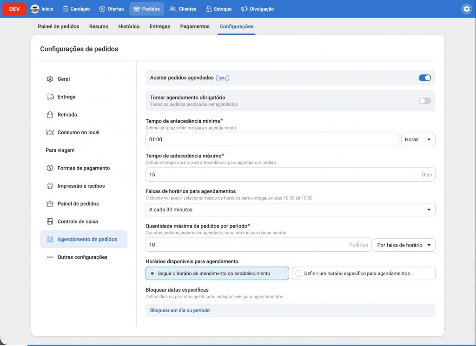Enable Tornar agendamento obrigatório
Image resolution: width=476 pixels, height=346 pixels.
[x=424, y=100]
